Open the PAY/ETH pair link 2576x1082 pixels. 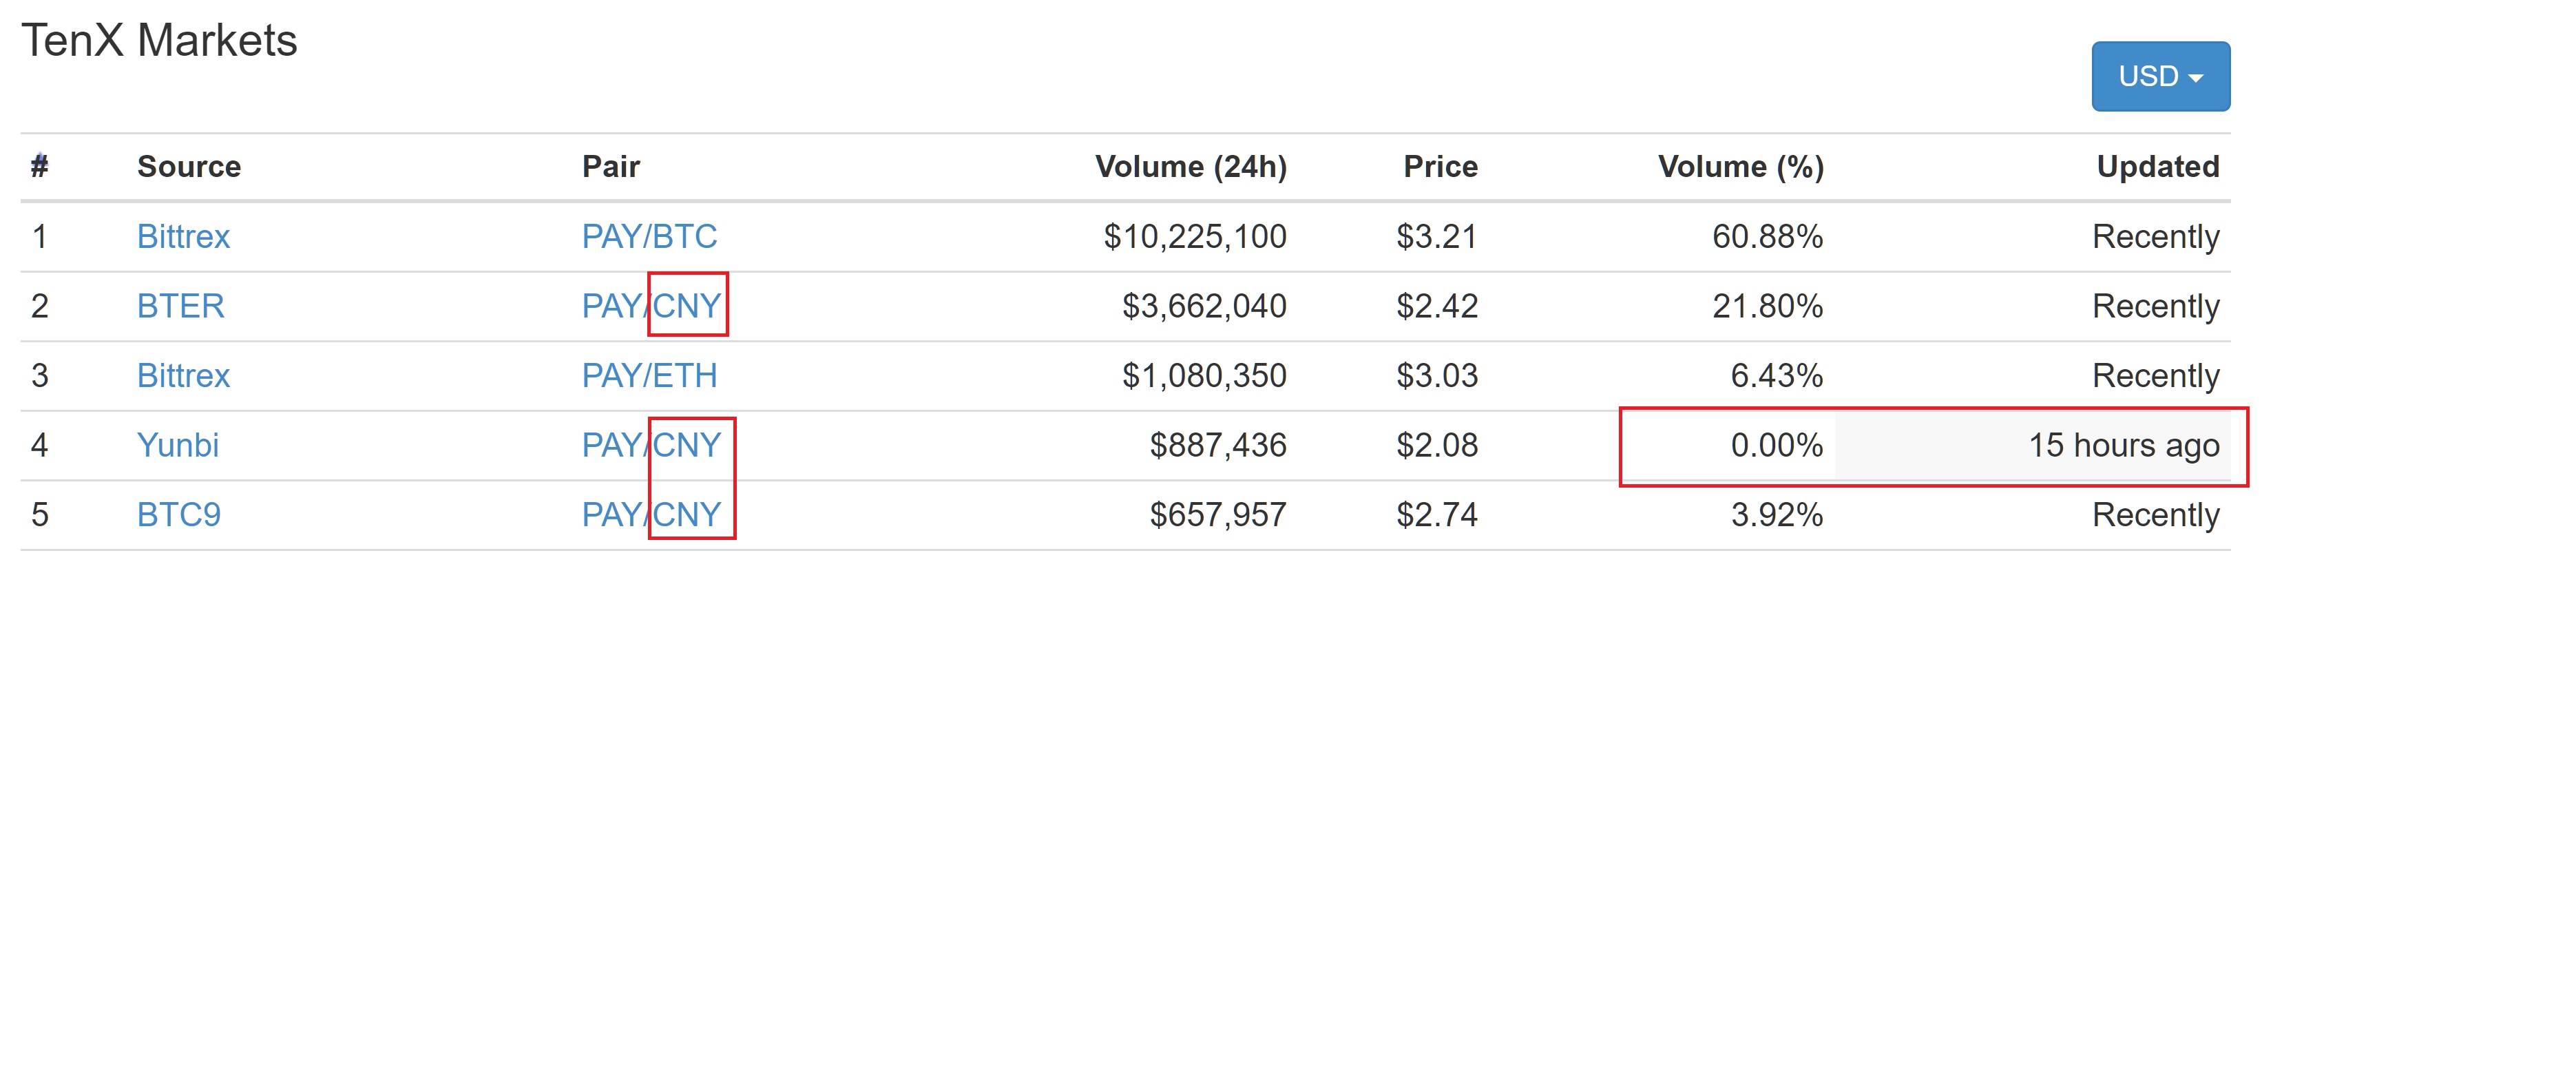click(649, 376)
